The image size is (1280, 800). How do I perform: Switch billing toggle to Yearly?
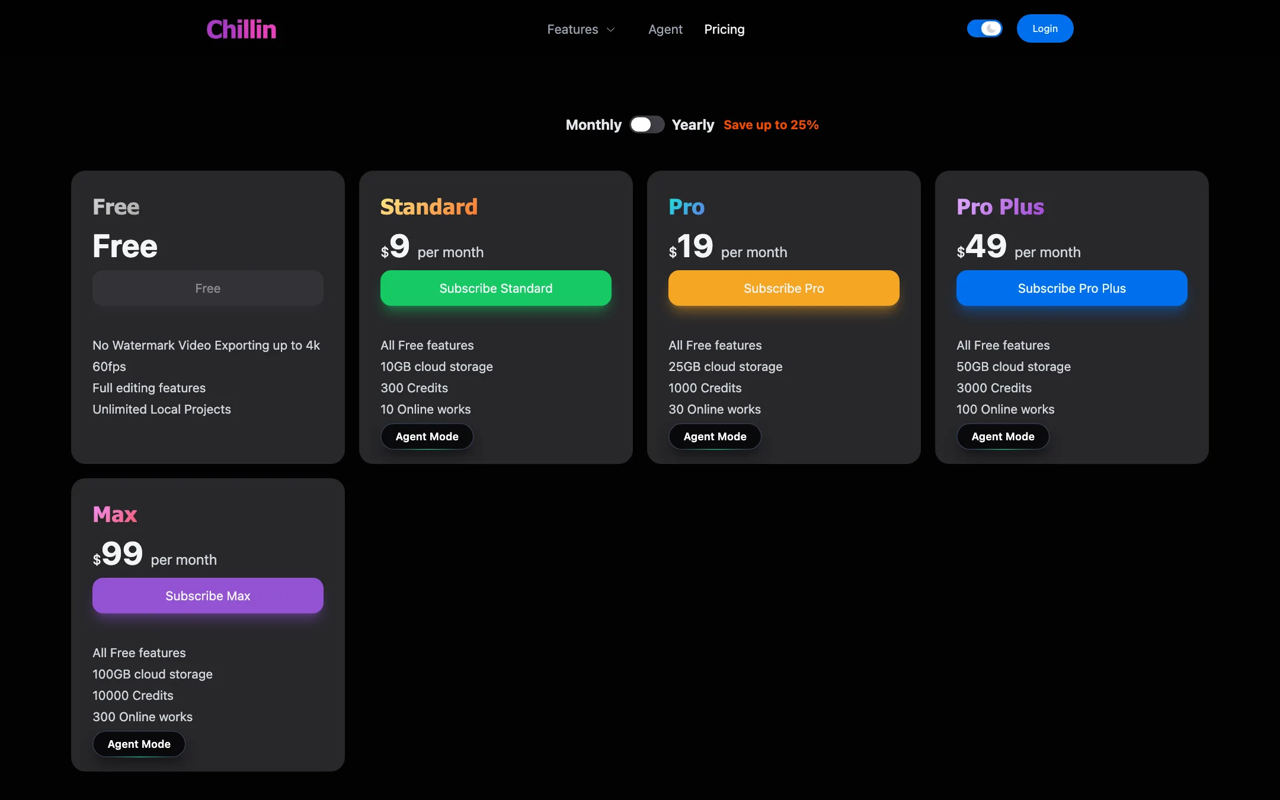tap(647, 124)
